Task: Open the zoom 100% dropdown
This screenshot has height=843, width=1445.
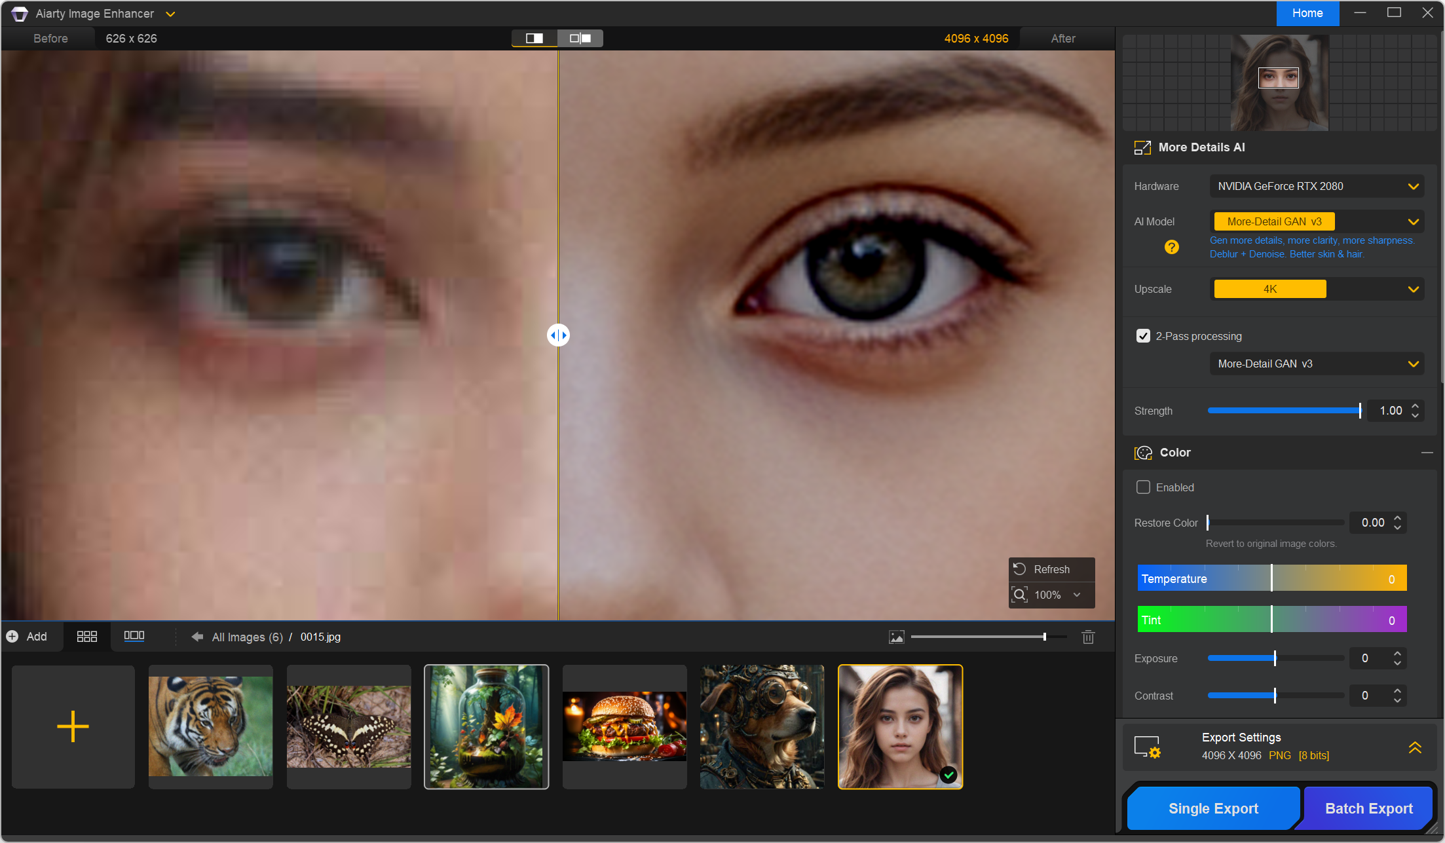Action: [1077, 595]
